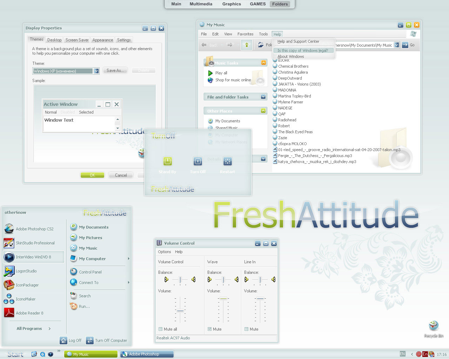449x359 pixels.
Task: Launch LogonStudio from start menu
Action: 20,271
